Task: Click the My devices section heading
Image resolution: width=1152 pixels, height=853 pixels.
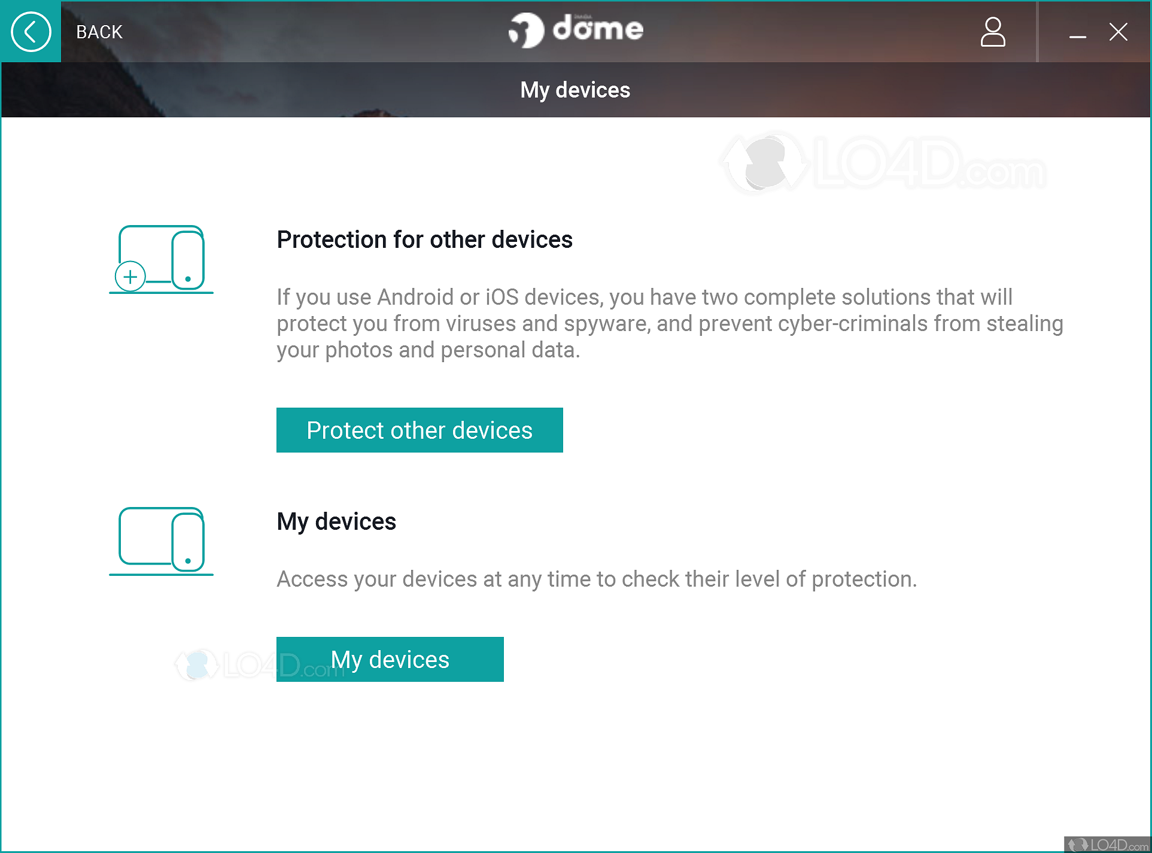Action: (336, 521)
